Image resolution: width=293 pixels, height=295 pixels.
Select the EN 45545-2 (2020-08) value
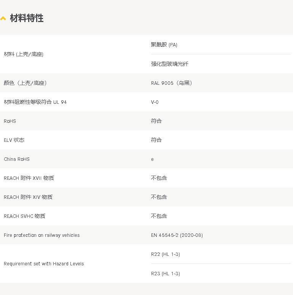(177, 235)
